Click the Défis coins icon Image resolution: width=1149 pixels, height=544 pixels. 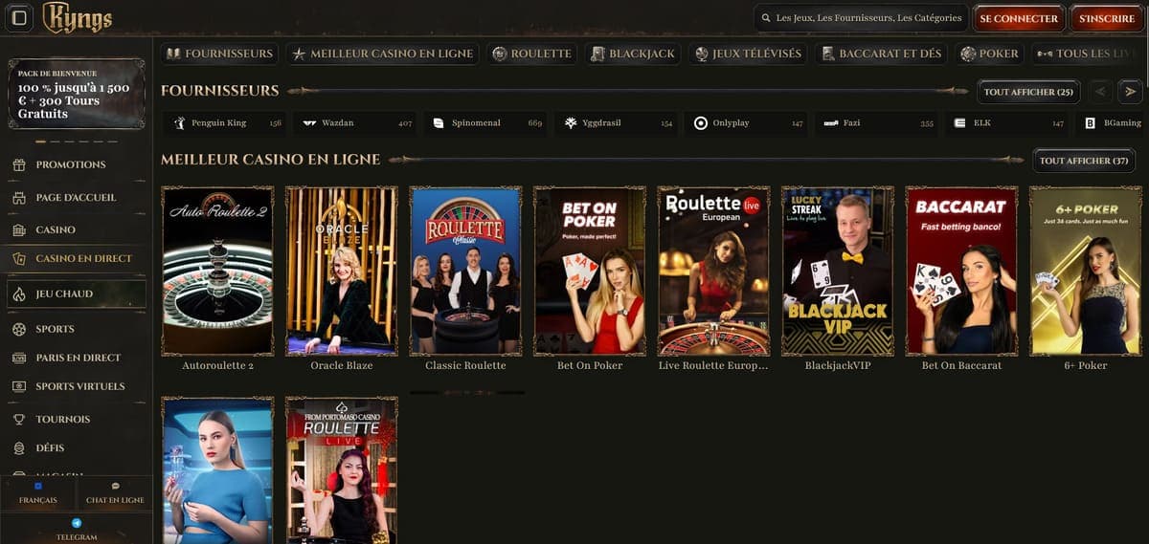click(18, 448)
